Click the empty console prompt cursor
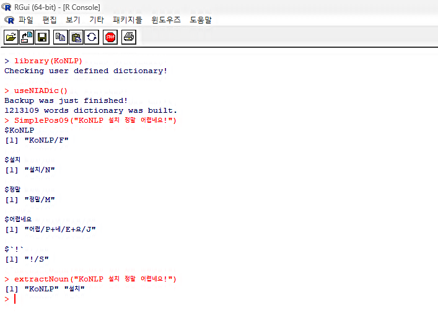 tap(14, 299)
